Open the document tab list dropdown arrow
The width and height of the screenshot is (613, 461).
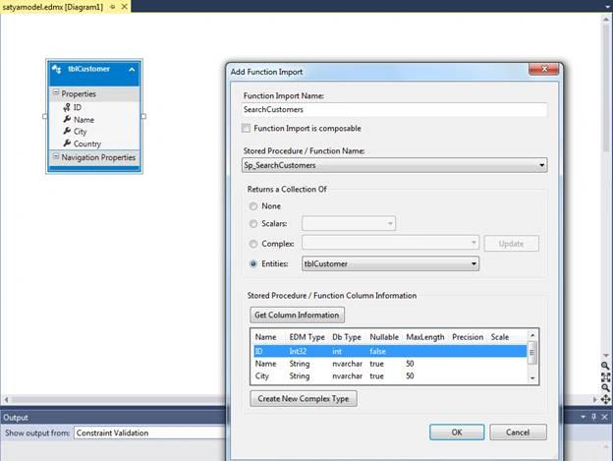tap(607, 7)
